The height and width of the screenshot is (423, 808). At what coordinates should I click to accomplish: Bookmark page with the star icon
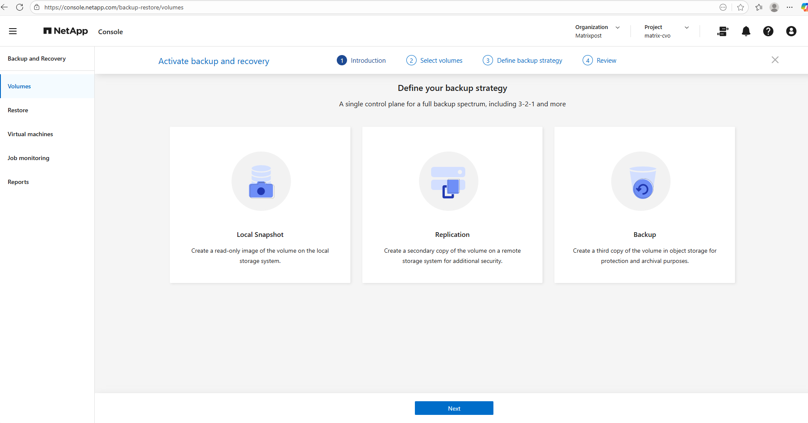click(x=741, y=7)
